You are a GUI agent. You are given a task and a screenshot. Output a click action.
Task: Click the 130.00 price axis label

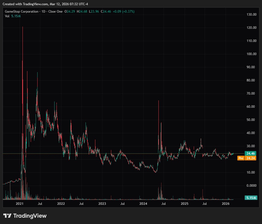pos(251,15)
